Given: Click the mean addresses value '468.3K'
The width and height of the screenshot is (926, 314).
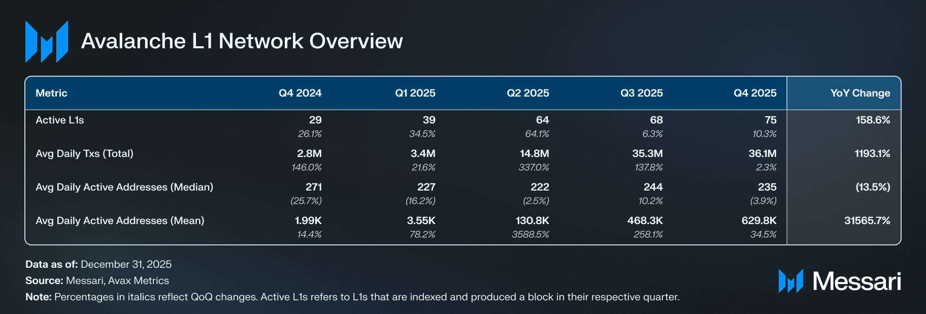Looking at the screenshot, I should pyautogui.click(x=645, y=221).
